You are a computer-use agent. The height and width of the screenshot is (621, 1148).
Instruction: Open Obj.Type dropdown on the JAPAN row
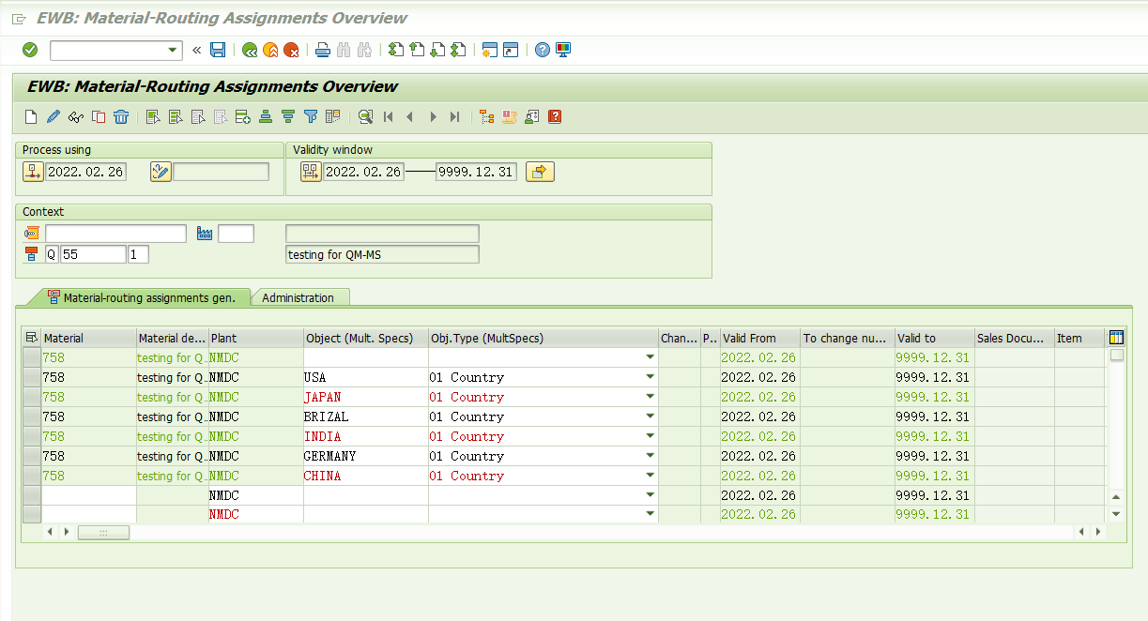pos(650,397)
